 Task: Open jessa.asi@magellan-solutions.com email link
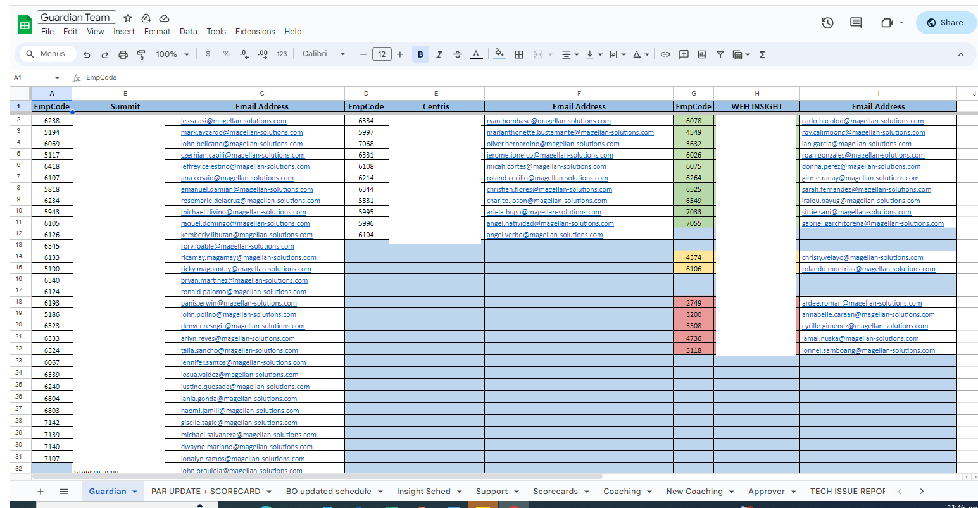coord(234,121)
